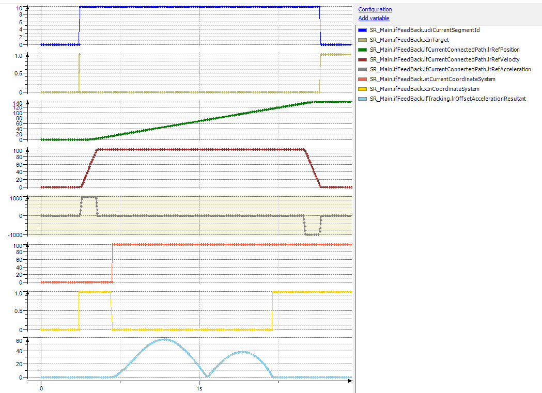The image size is (542, 393).
Task: Select the lrOffsetAccelerationResultant variable entry
Action: click(x=447, y=99)
